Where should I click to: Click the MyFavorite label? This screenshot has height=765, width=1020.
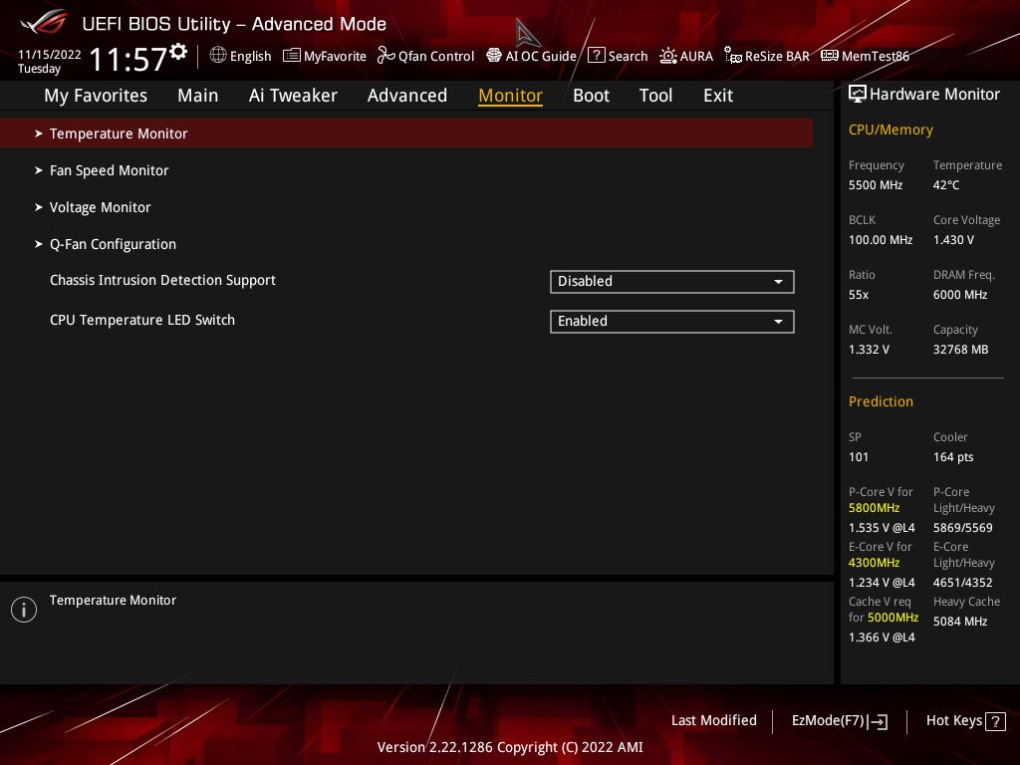pyautogui.click(x=335, y=56)
